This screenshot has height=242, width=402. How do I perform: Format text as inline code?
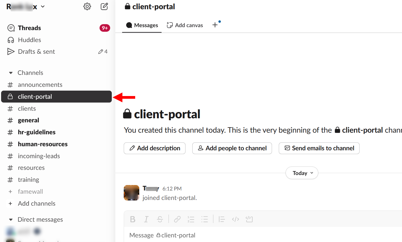(x=236, y=219)
